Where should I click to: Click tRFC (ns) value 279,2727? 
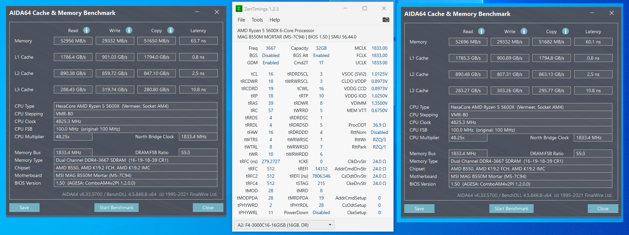[x=271, y=161]
